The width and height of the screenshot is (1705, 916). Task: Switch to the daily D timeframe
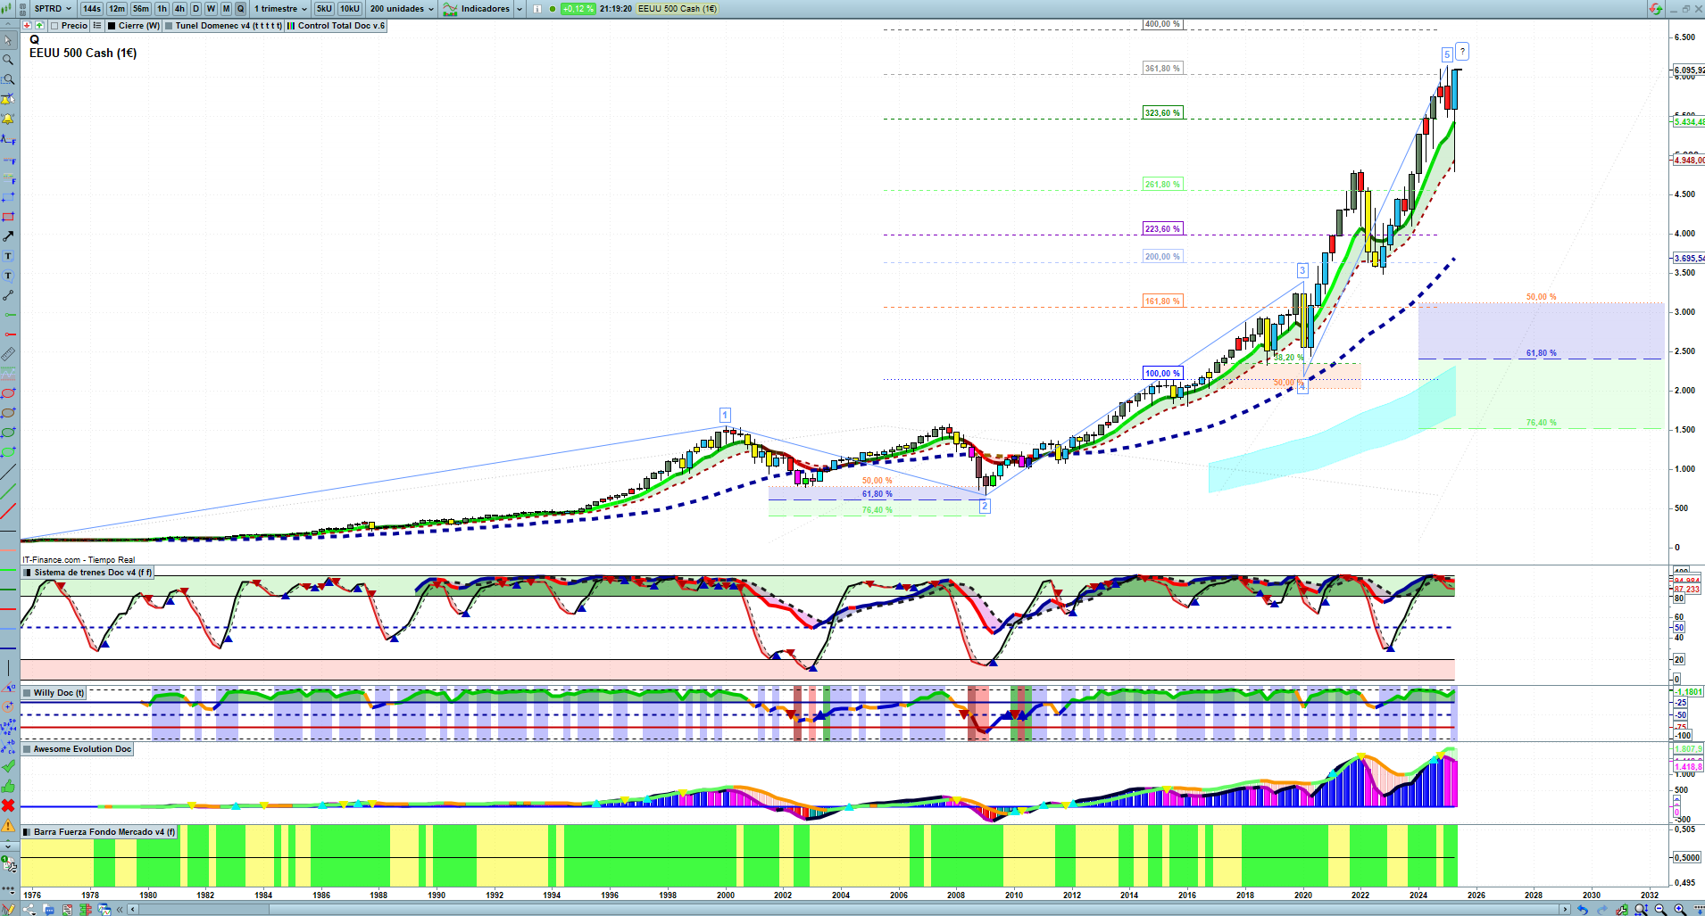(195, 9)
